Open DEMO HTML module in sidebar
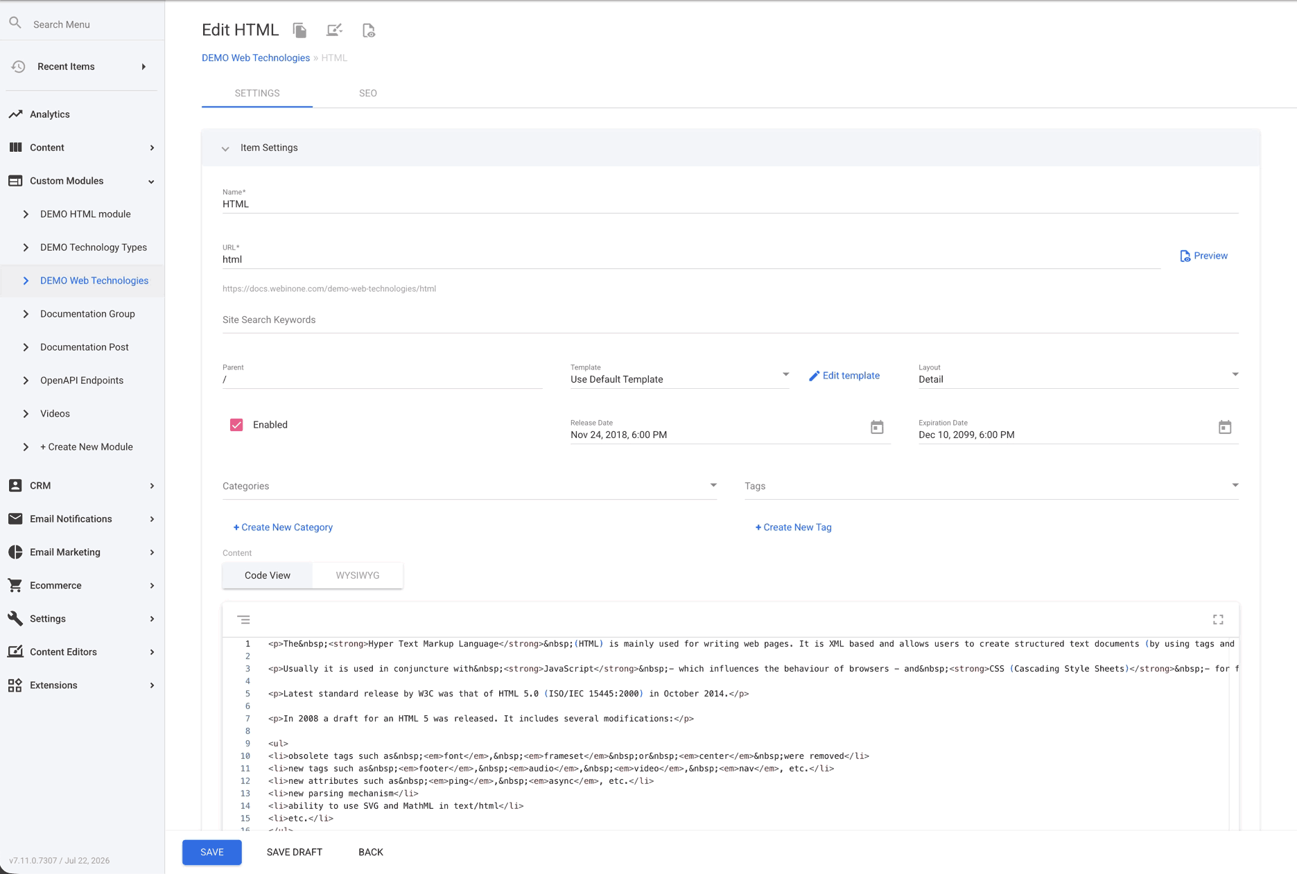Screen dimensions: 1297x874 click(85, 214)
